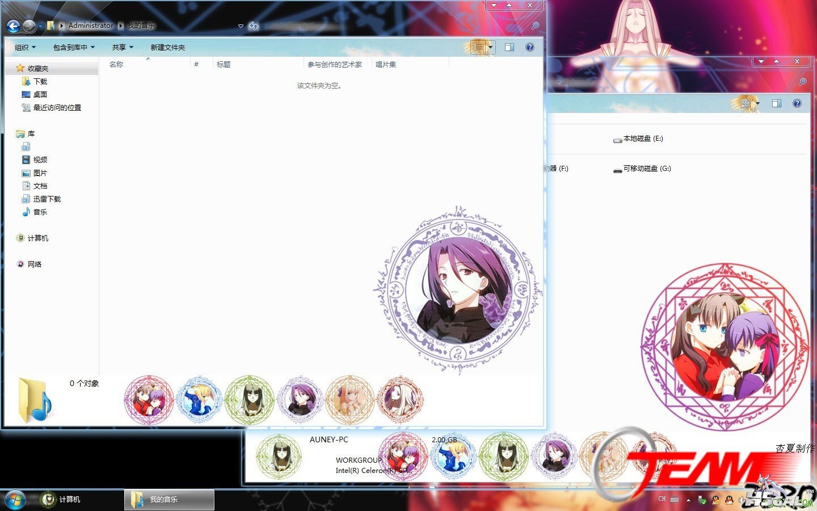Click the music folder icon in details pane
817x511 pixels.
pos(35,400)
